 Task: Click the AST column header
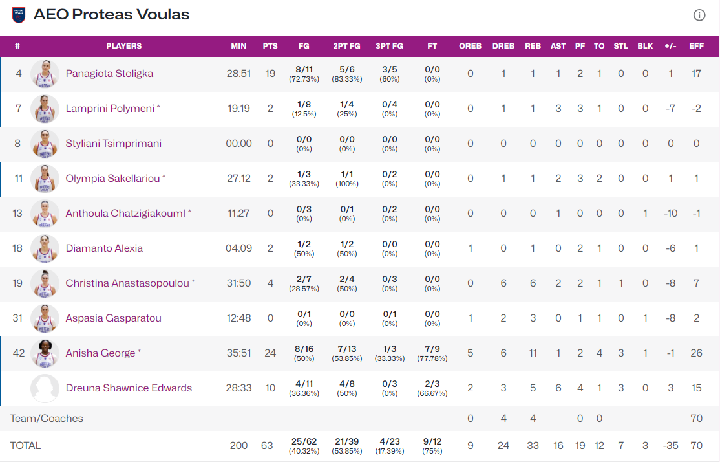pyautogui.click(x=558, y=46)
